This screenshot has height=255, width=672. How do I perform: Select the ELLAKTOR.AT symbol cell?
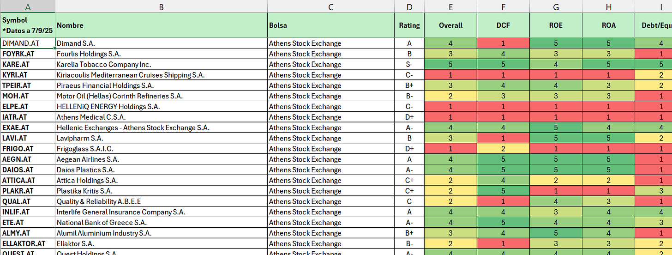pyautogui.click(x=28, y=244)
